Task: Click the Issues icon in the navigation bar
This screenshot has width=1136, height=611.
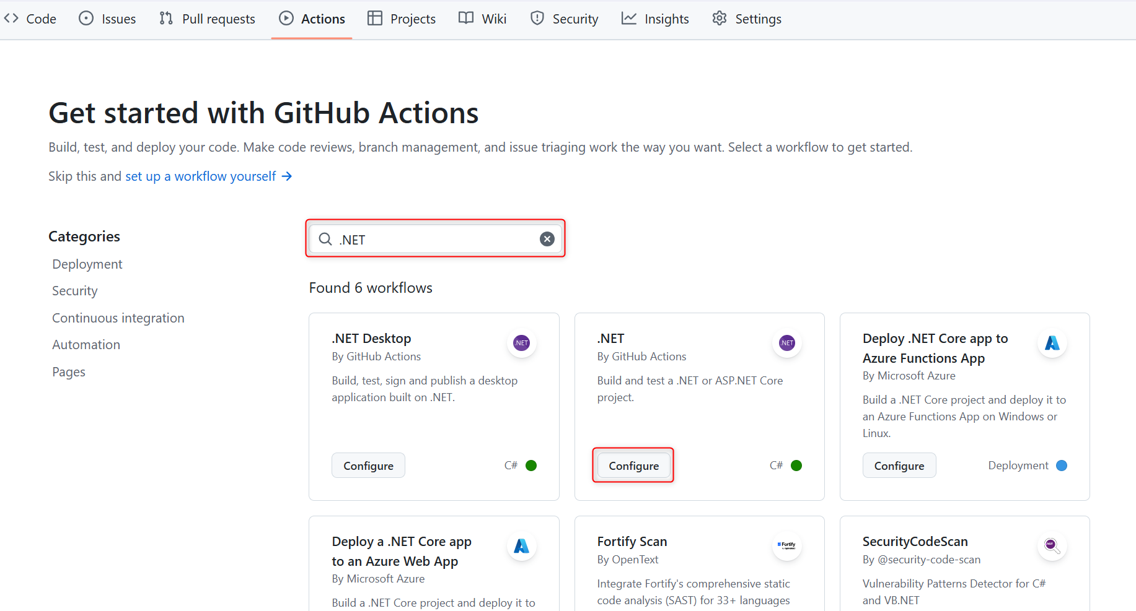Action: 86,19
